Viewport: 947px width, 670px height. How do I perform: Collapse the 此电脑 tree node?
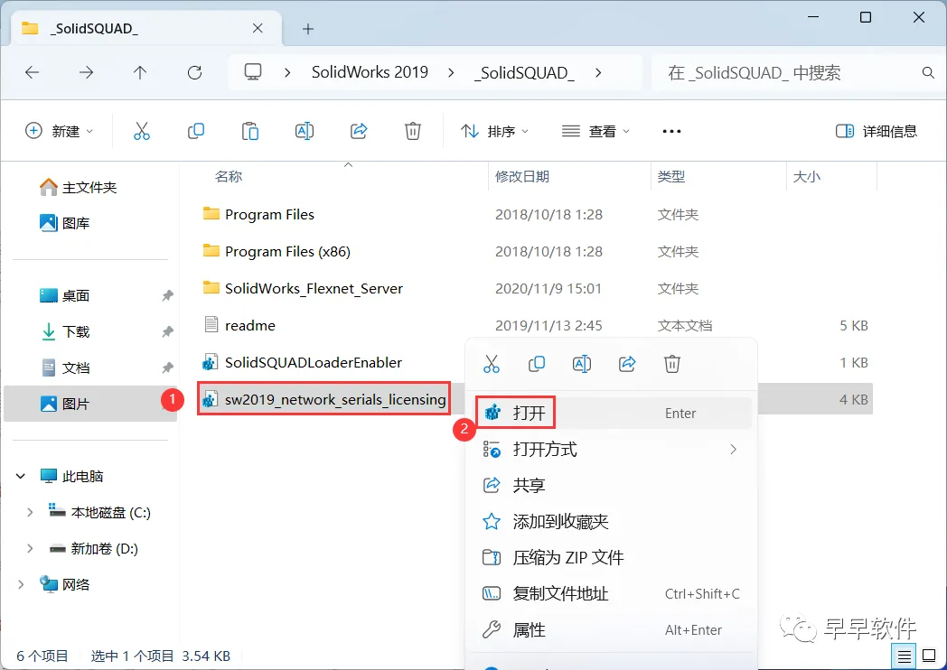pyautogui.click(x=21, y=476)
